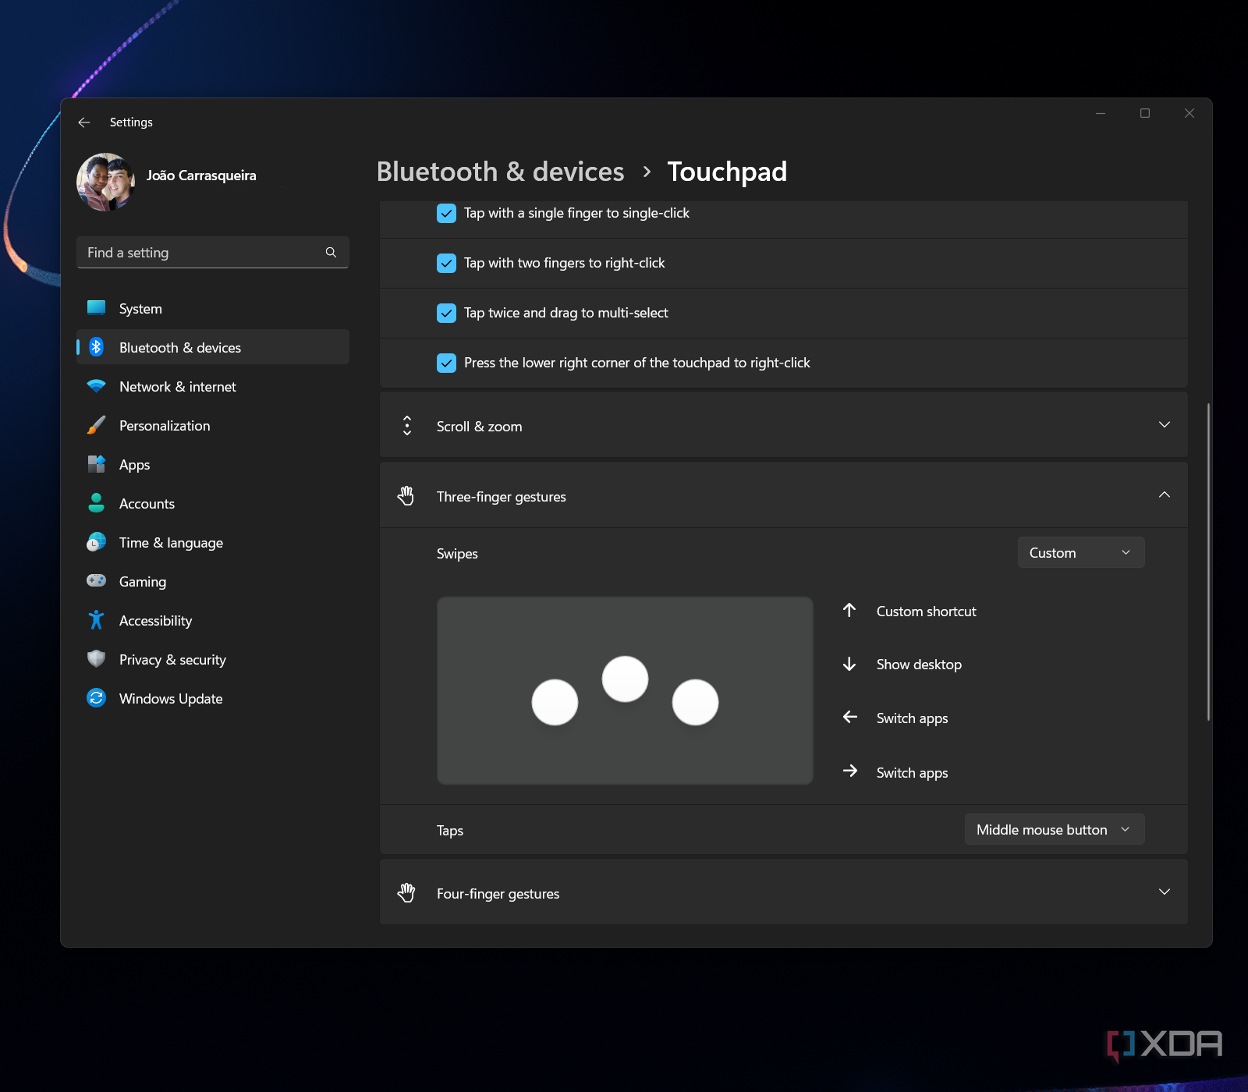Viewport: 1248px width, 1092px height.
Task: Uncheck Tap with a single finger to single-click
Action: 446,214
